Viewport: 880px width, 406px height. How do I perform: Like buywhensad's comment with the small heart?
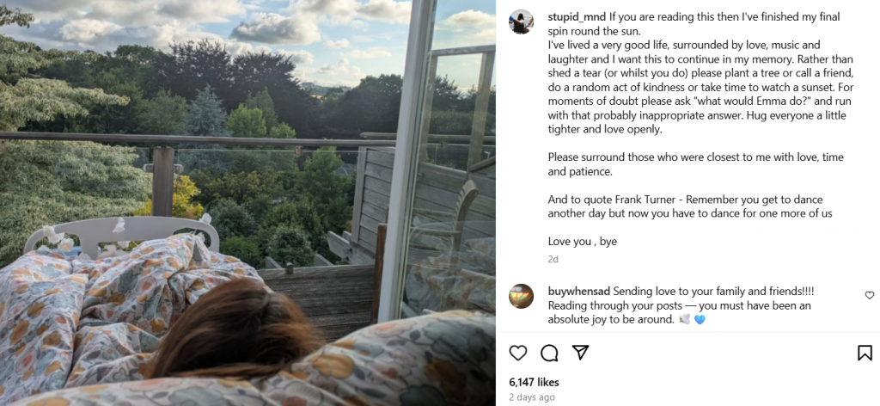point(870,295)
